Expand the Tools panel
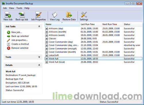This screenshot has width=144, height=105. point(39,57)
